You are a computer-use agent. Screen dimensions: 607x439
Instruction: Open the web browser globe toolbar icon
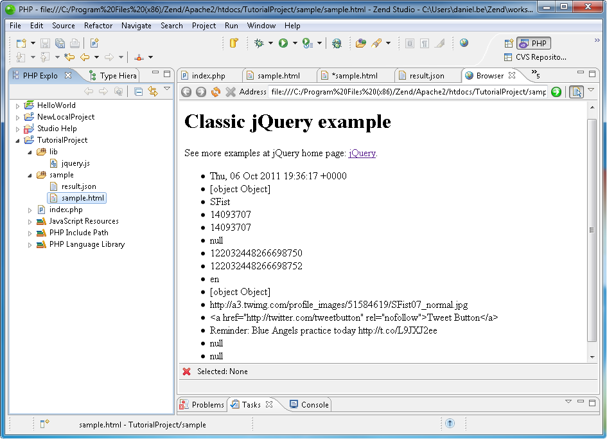[464, 42]
